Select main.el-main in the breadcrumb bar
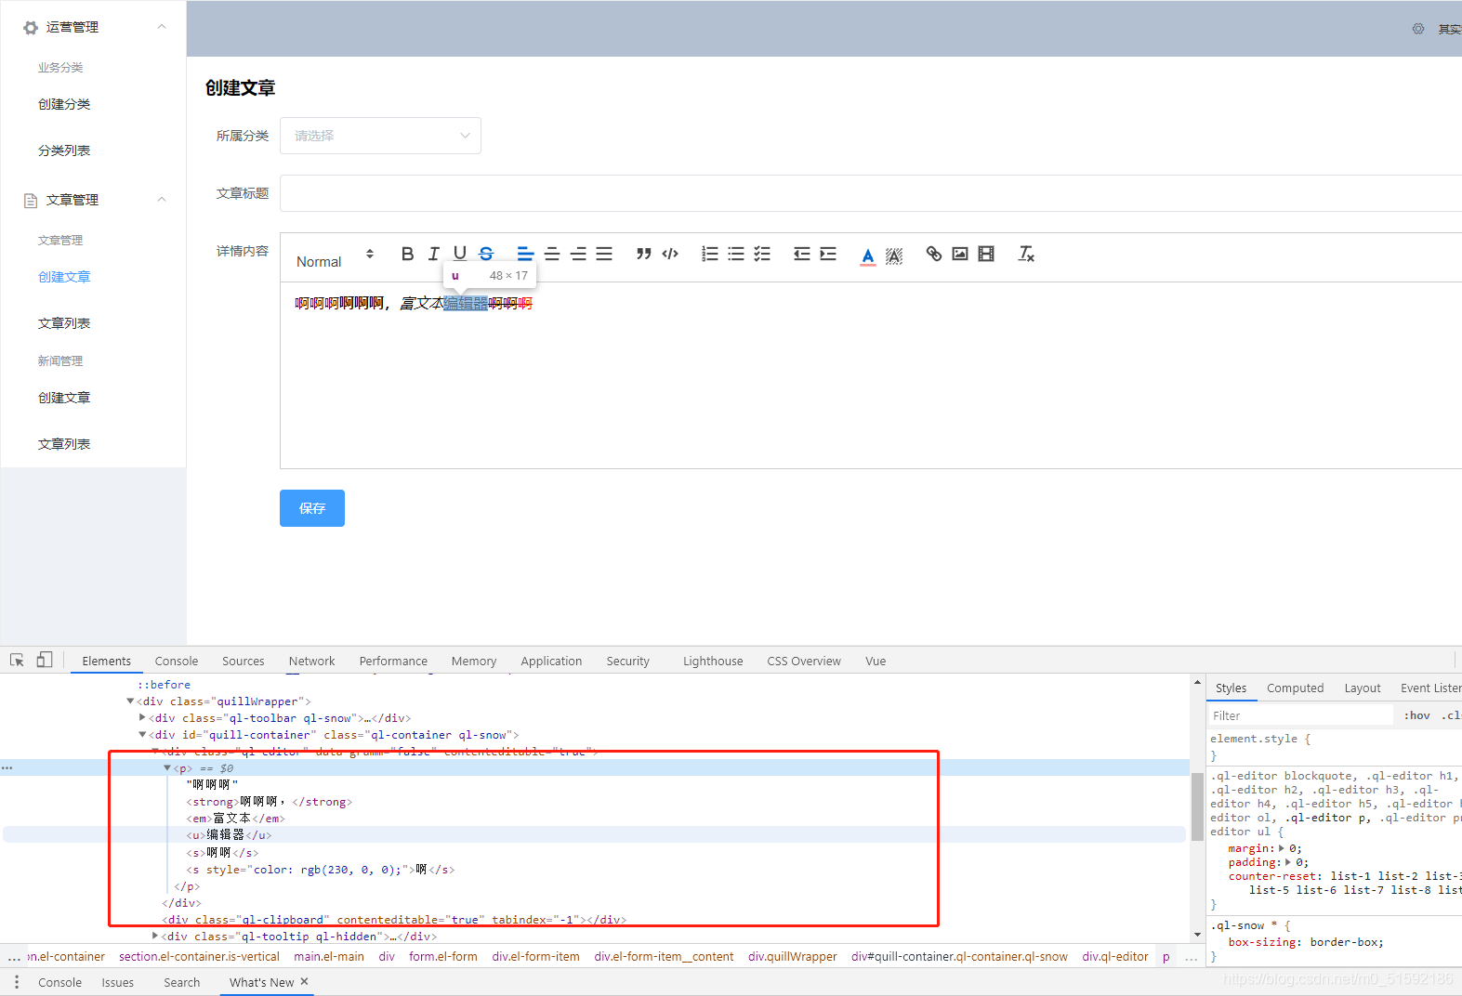Screen dimensions: 1462x996 tap(329, 956)
